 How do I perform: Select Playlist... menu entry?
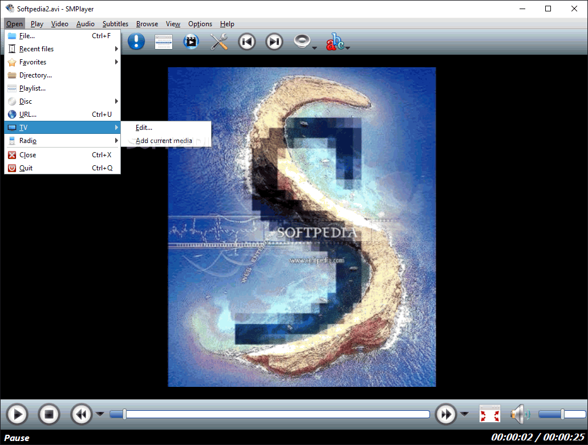62,88
